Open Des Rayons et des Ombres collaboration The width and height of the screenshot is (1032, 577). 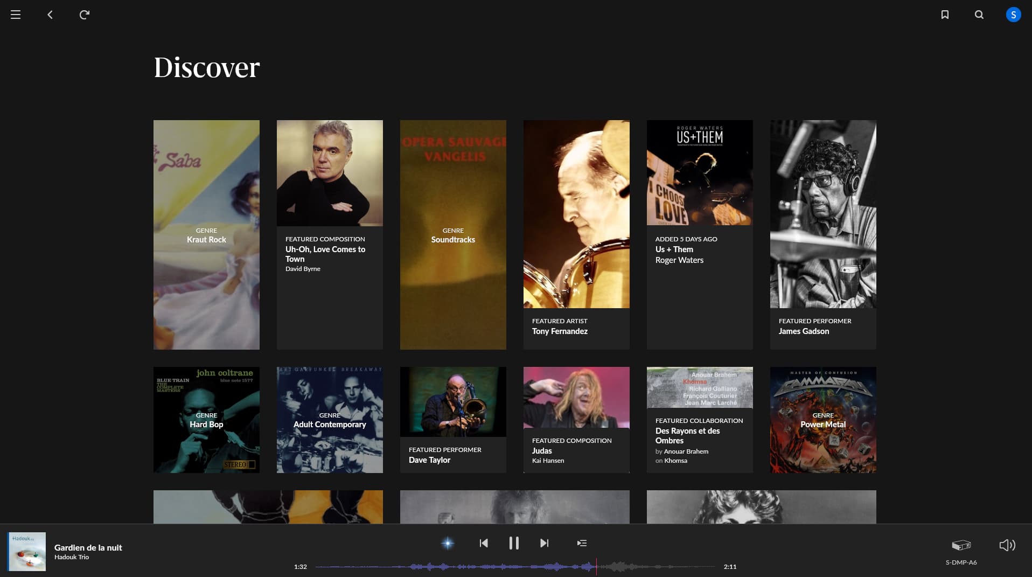pos(687,436)
